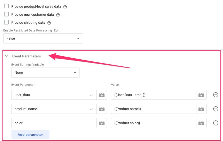This screenshot has width=223, height=141.
Task: Check the Provide new customer data box
Action: click(x=6, y=14)
